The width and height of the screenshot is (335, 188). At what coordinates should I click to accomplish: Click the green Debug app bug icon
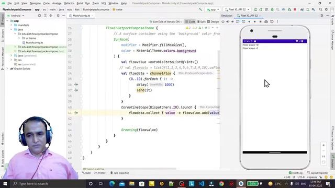tap(272, 9)
